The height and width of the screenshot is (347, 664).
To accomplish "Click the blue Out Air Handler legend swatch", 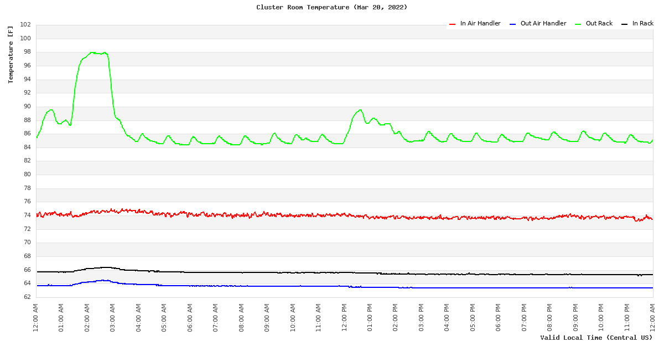I will (x=512, y=24).
